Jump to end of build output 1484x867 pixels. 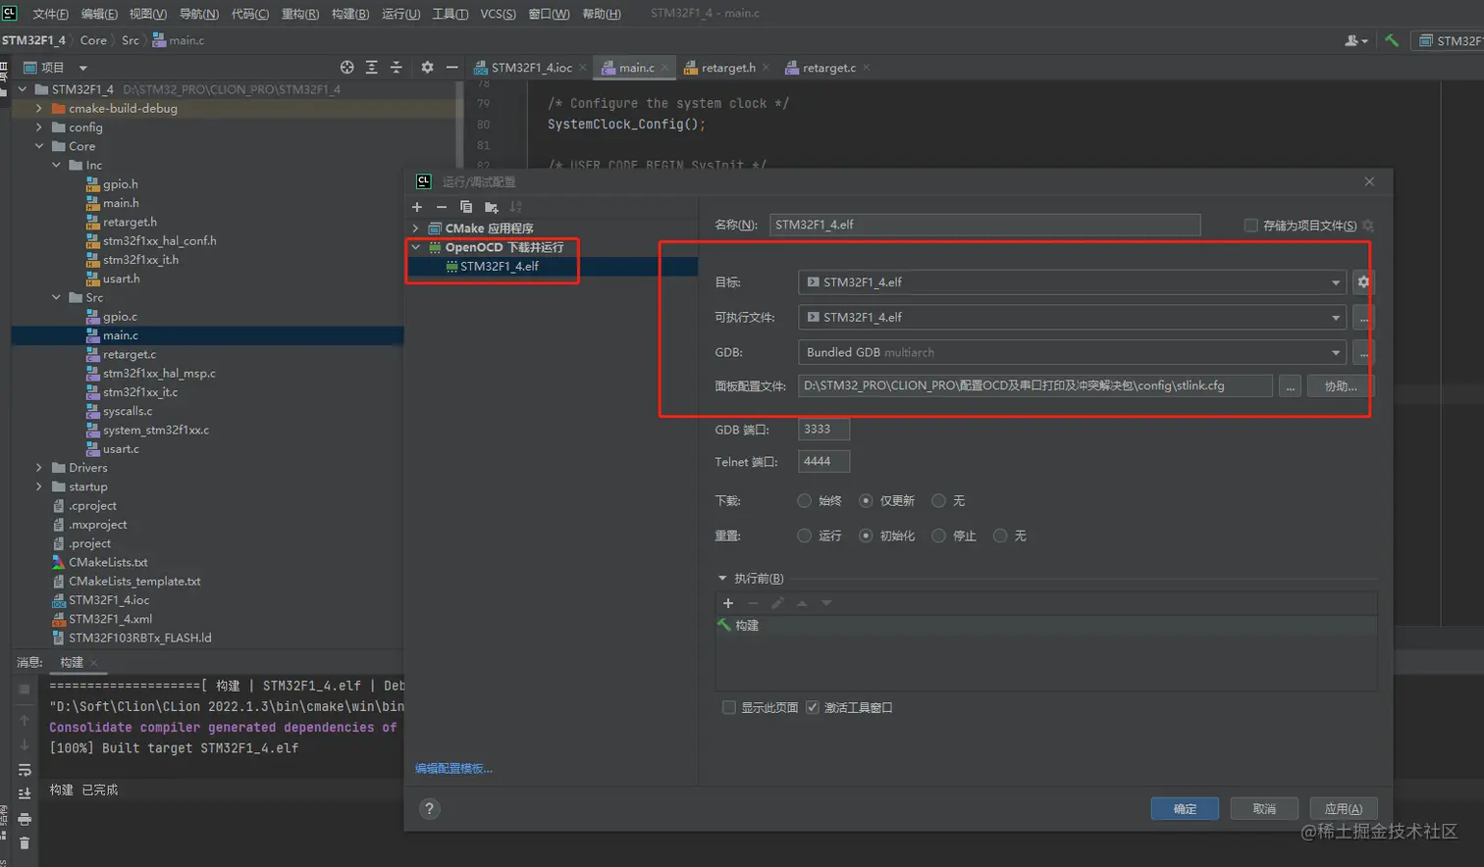(25, 793)
